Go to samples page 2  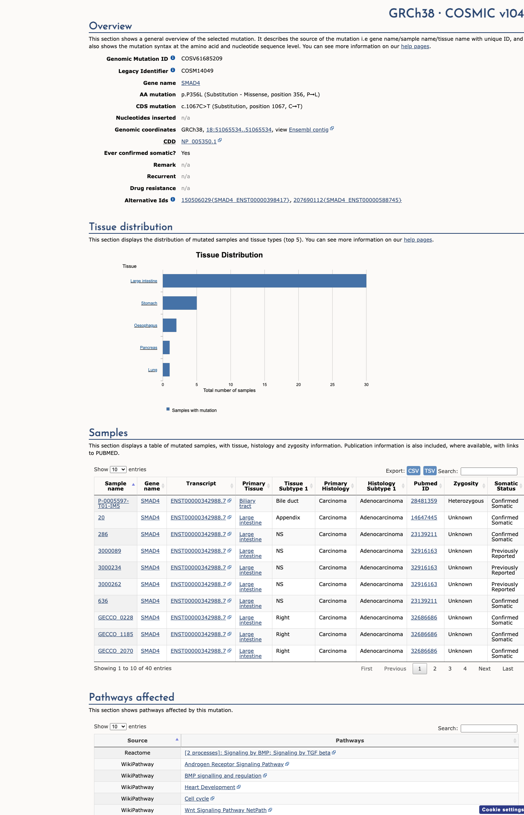point(435,669)
